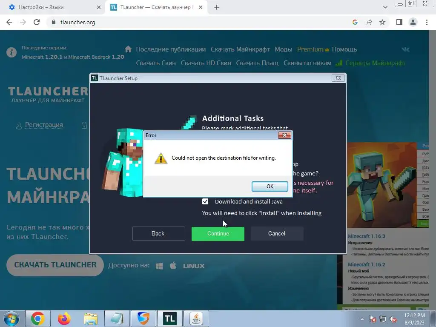The image size is (436, 327).
Task: Select the TLauncher browser tab
Action: [156, 7]
